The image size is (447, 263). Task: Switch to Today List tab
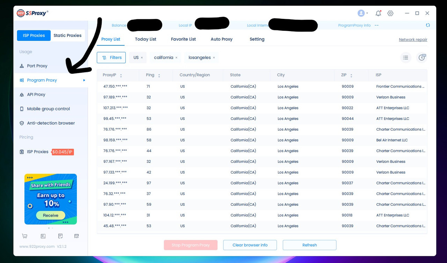tap(146, 39)
